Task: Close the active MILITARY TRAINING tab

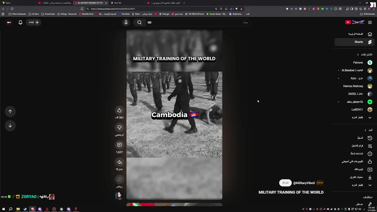Action: [x=106, y=3]
